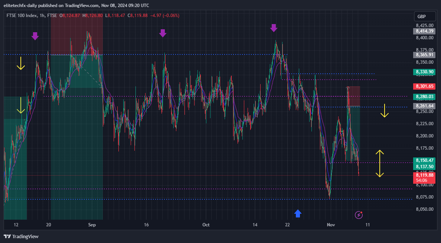Click the published-on TradingView.com caption text
This screenshot has width=441, height=243.
[76, 5]
